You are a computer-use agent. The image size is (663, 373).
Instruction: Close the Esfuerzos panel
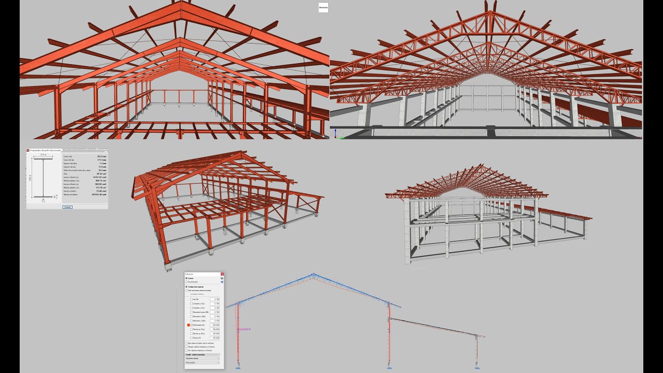(x=222, y=274)
